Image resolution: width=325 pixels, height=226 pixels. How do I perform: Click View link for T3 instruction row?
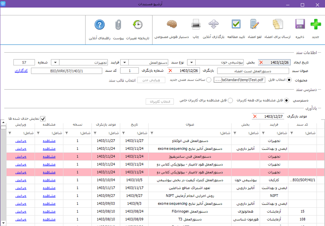[49, 219]
